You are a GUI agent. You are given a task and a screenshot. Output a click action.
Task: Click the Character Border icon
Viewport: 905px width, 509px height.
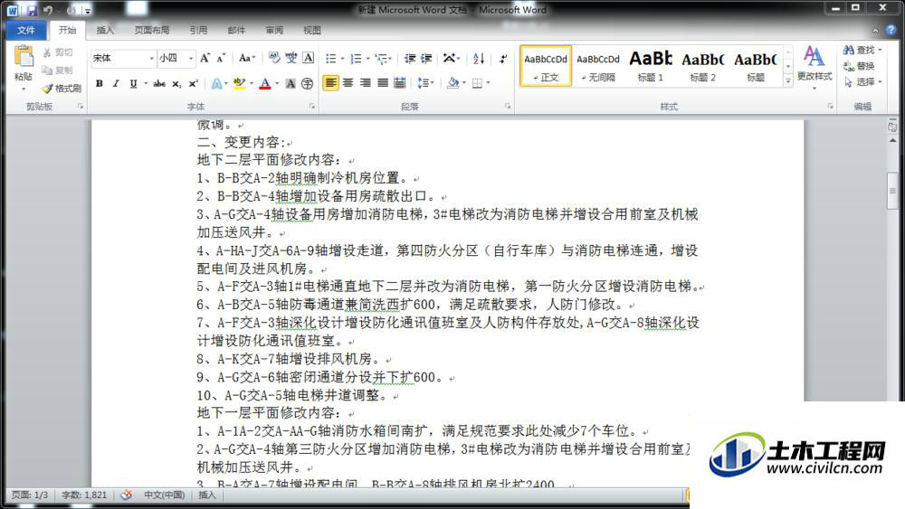point(309,58)
